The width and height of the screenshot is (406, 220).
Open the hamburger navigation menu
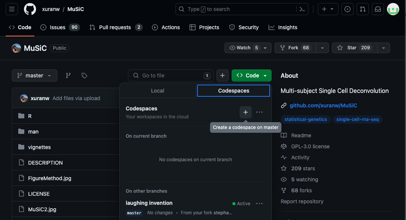[12, 9]
